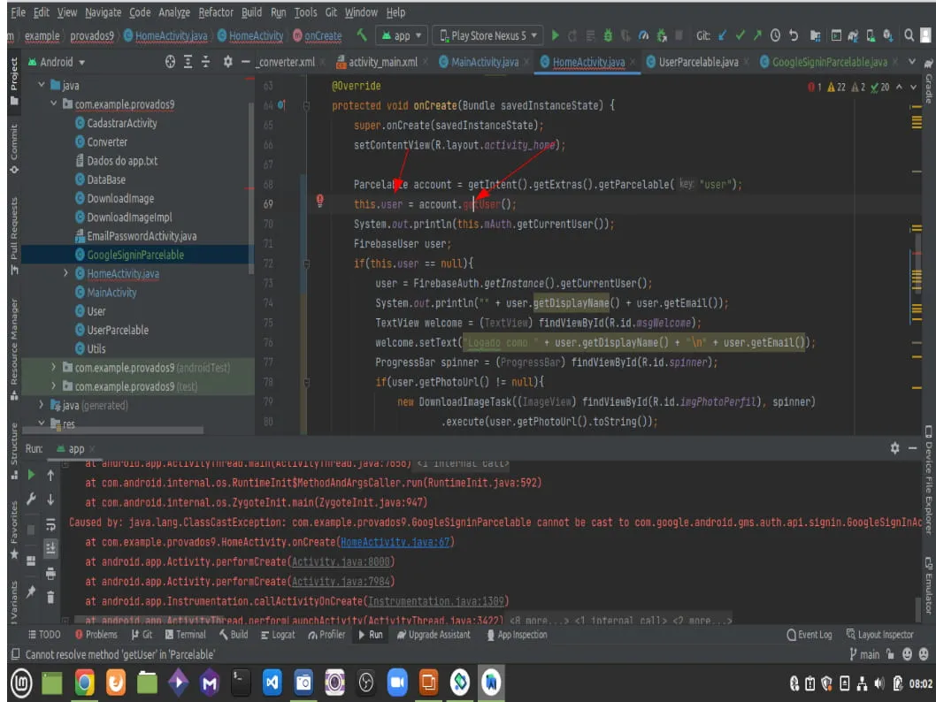Click Collapse All icon in Project panel
The width and height of the screenshot is (936, 702).
coord(207,62)
